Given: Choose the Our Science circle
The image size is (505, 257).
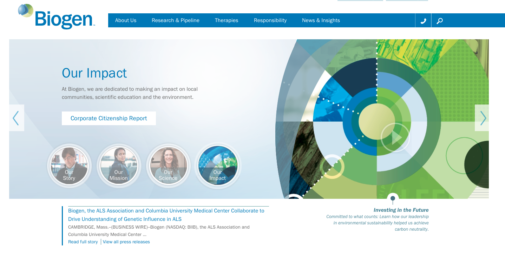Looking at the screenshot, I should tap(168, 166).
